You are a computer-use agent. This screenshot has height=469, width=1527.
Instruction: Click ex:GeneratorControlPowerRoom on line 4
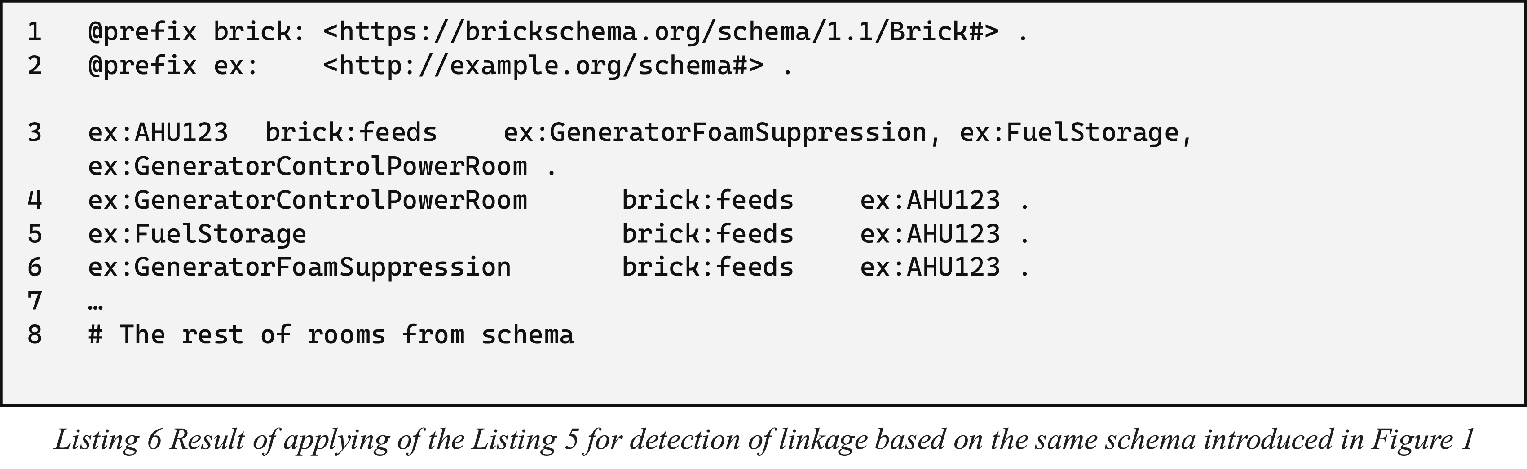click(x=308, y=200)
